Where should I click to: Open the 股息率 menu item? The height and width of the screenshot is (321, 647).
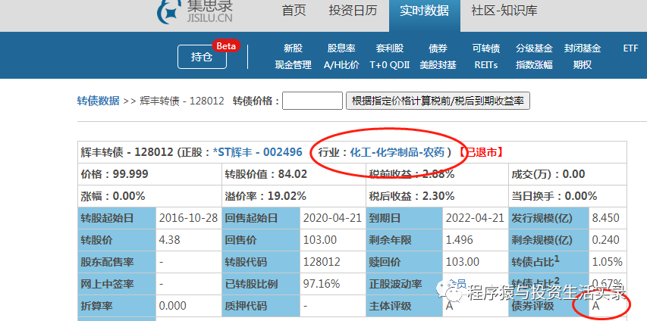341,48
